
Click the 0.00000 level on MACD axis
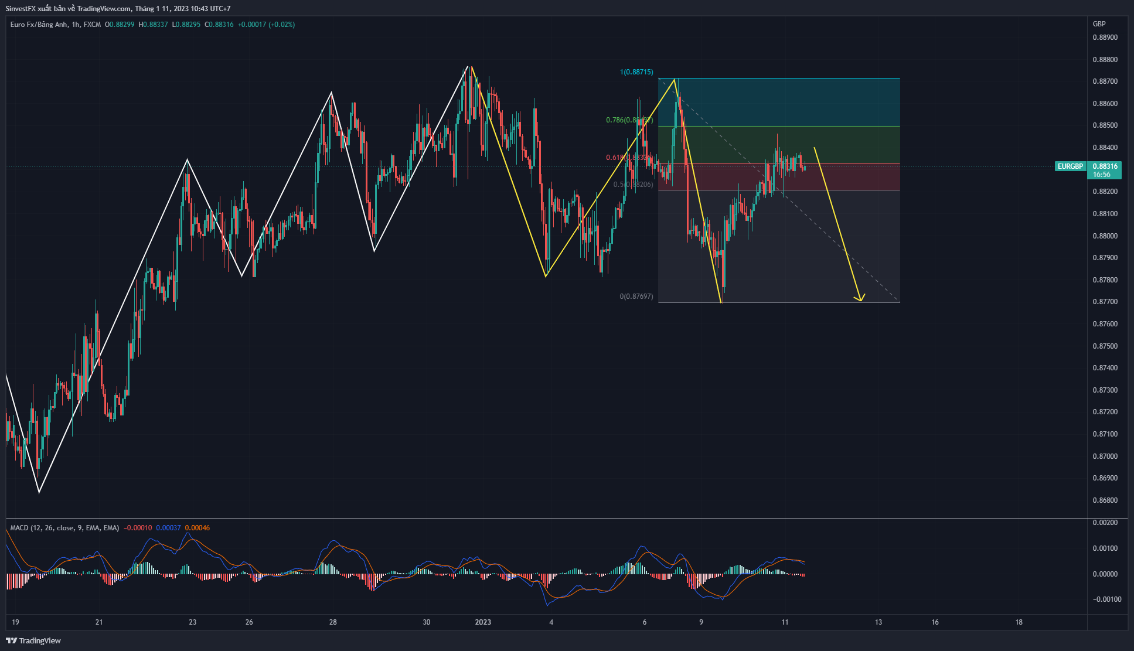1105,574
